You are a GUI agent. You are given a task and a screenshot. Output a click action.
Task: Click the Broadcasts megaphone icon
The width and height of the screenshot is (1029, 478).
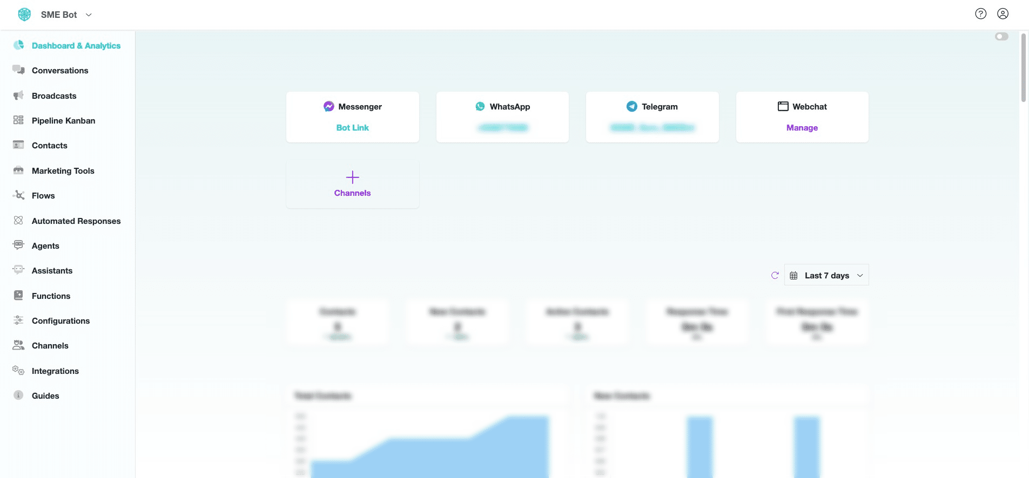pos(19,95)
